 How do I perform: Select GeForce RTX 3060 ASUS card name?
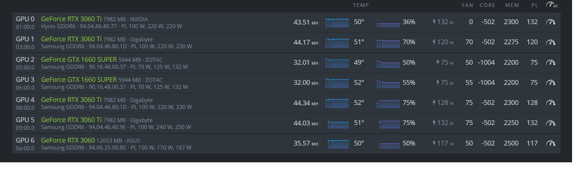point(68,140)
